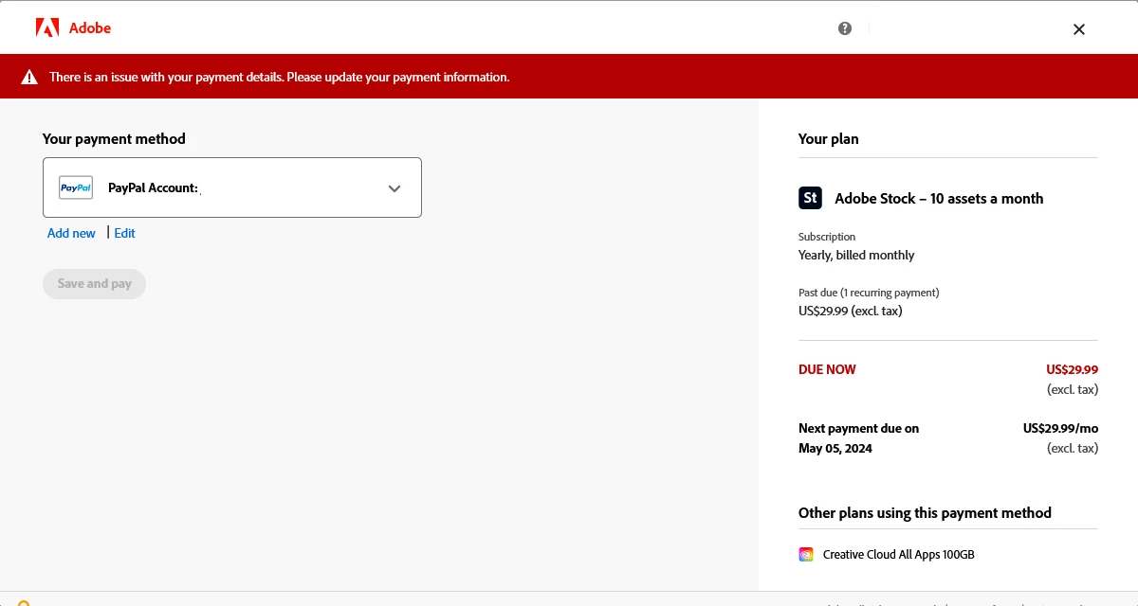Screen dimensions: 1138x606
Task: Click the 'US$29.99/mo' next payment amount
Action: pyautogui.click(x=1060, y=428)
